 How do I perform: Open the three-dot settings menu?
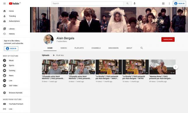[169, 4]
